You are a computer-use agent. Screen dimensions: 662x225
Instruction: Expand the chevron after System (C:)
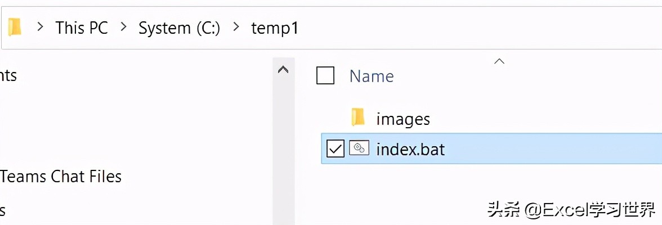[x=236, y=27]
